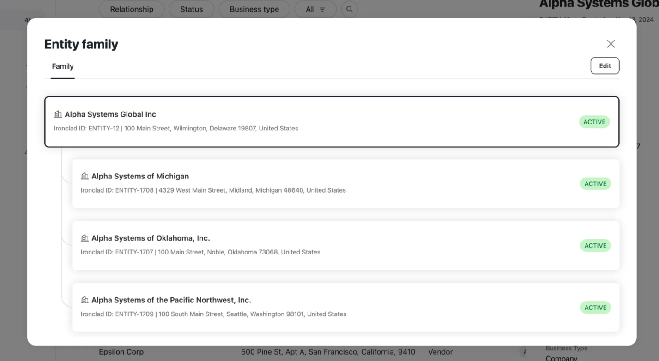
Task: Click ACTIVE badge on the Michigan entity
Action: tap(595, 184)
